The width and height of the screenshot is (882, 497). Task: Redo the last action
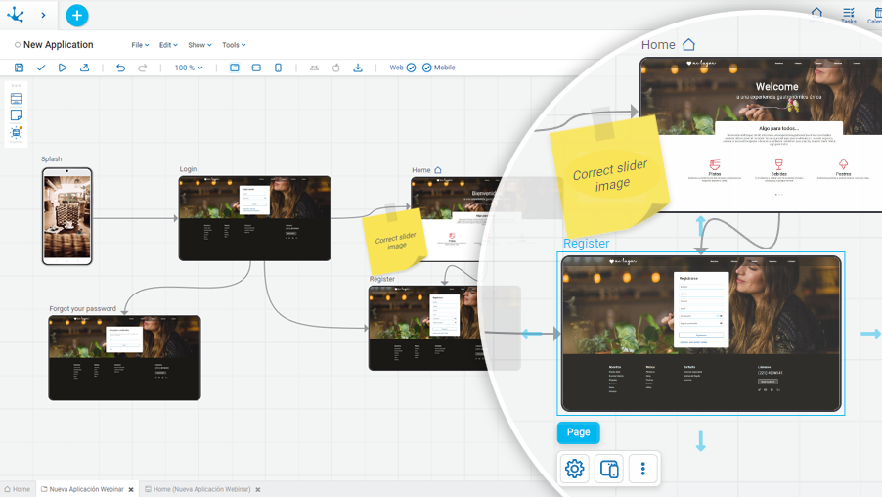(143, 68)
